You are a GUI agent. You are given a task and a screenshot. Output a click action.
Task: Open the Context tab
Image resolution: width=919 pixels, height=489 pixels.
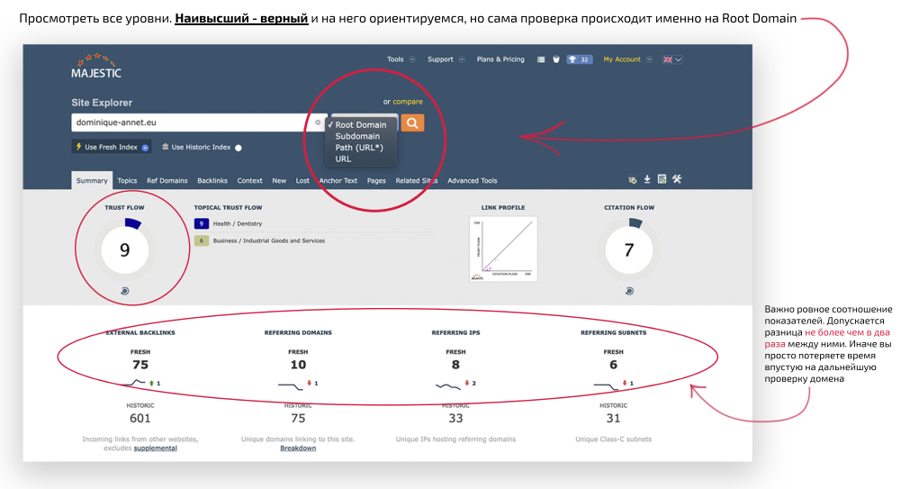(x=249, y=181)
